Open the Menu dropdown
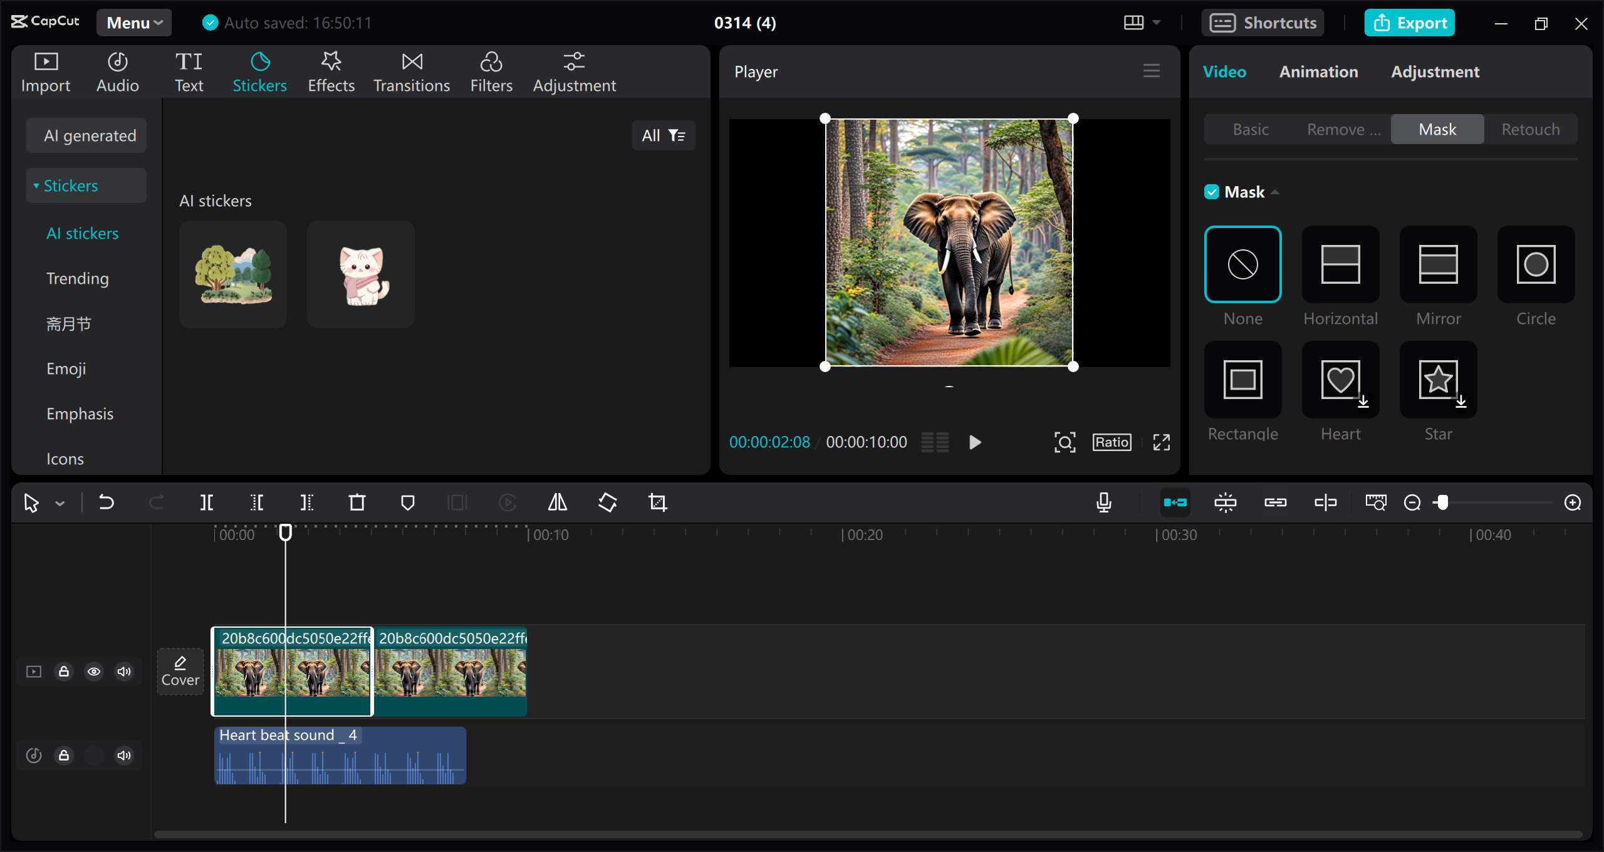 click(133, 22)
